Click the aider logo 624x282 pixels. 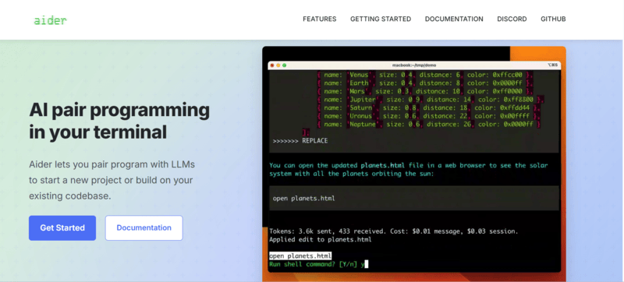click(50, 19)
